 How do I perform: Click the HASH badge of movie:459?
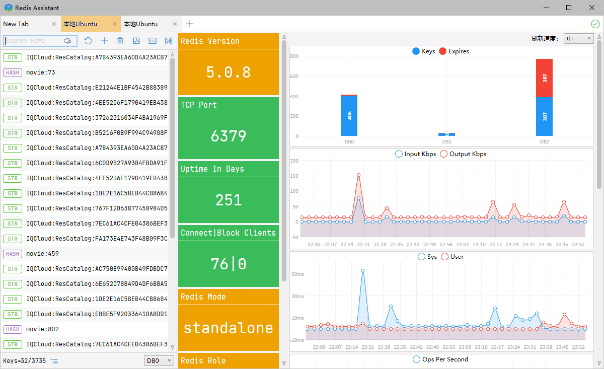[x=13, y=254]
